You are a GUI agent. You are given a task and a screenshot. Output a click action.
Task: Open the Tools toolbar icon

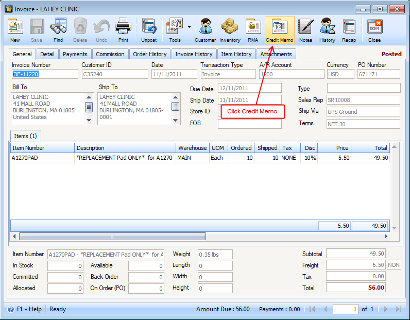[175, 26]
